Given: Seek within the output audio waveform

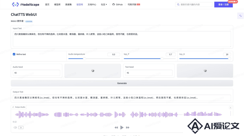Looking at the screenshot, I should pos(118,115).
